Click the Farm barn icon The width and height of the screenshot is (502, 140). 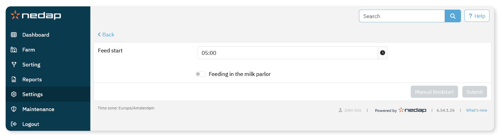coord(14,50)
